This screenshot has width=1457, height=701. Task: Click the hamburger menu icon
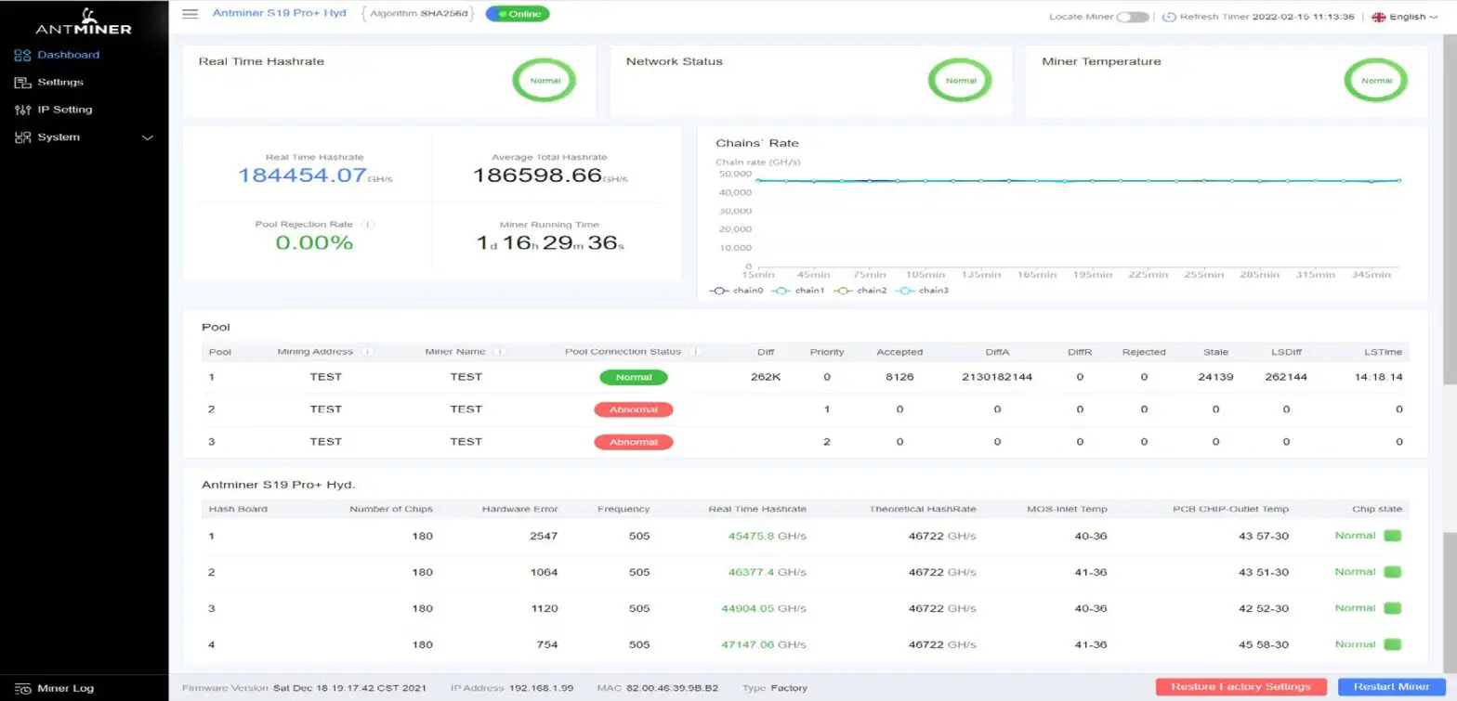190,14
